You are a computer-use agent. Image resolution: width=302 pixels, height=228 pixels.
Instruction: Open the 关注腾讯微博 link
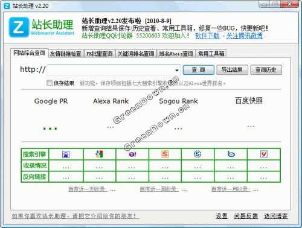pos(245,36)
